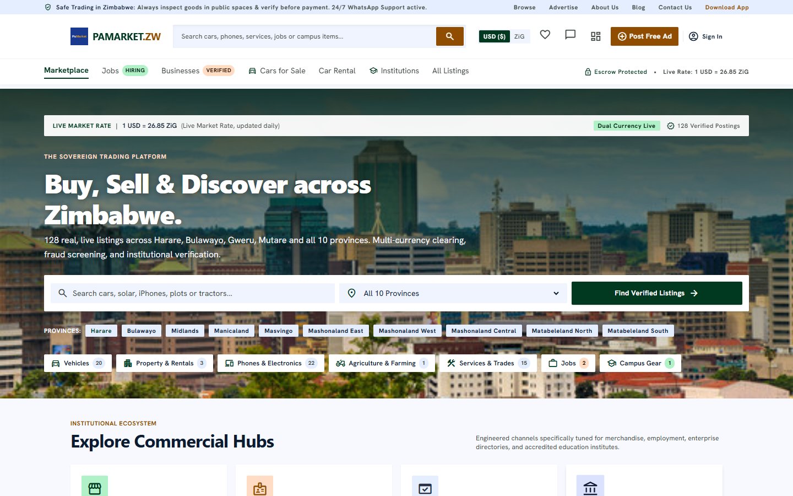This screenshot has height=496, width=793.
Task: Select the Campus Gear category chip
Action: 640,363
